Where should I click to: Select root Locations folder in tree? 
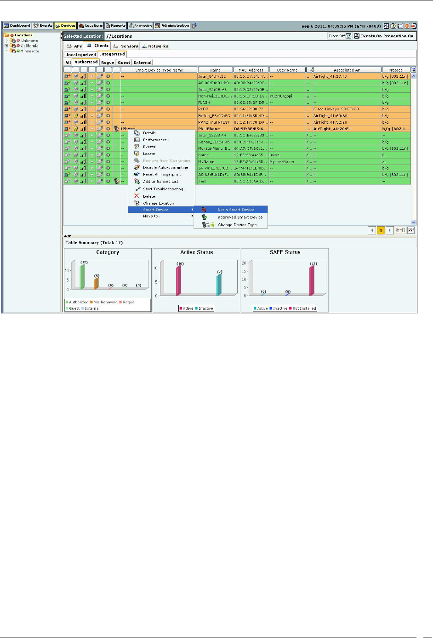pos(23,35)
